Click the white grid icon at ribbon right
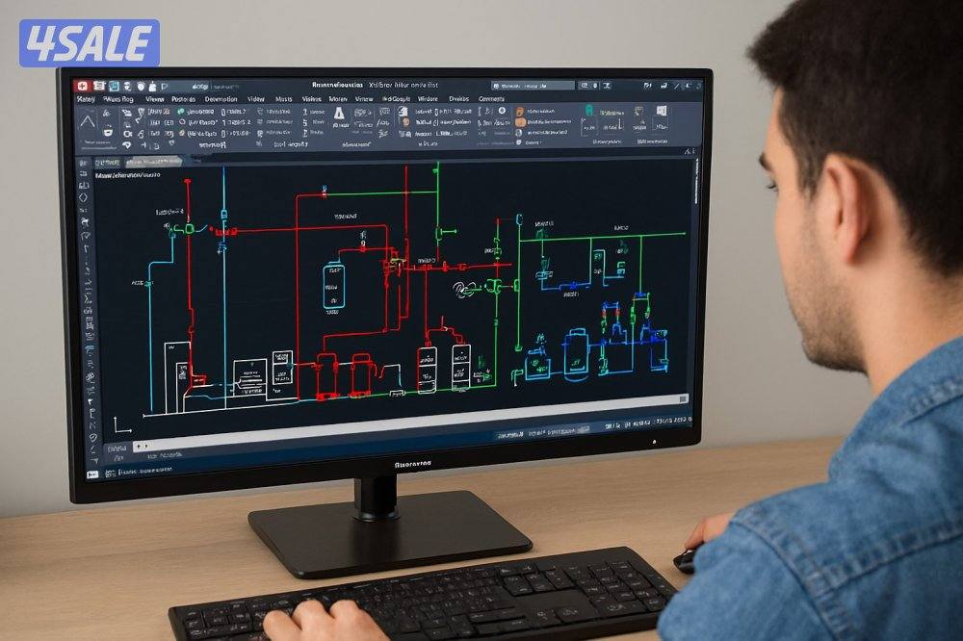This screenshot has width=963, height=641. click(661, 112)
